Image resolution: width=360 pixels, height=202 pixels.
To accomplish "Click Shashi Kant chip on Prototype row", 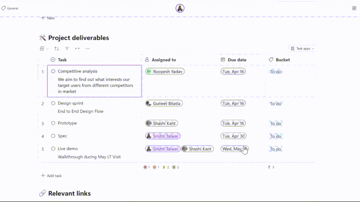I will click(161, 124).
